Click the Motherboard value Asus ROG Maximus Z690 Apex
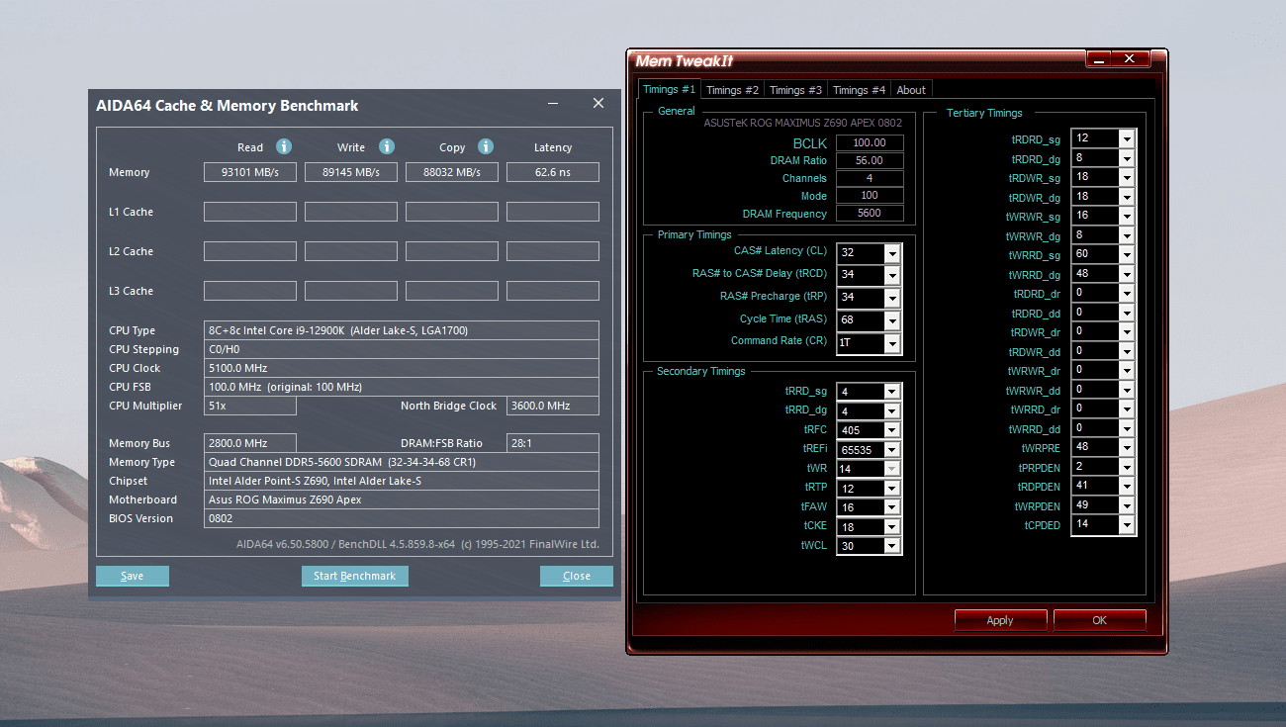This screenshot has width=1286, height=727. point(402,500)
